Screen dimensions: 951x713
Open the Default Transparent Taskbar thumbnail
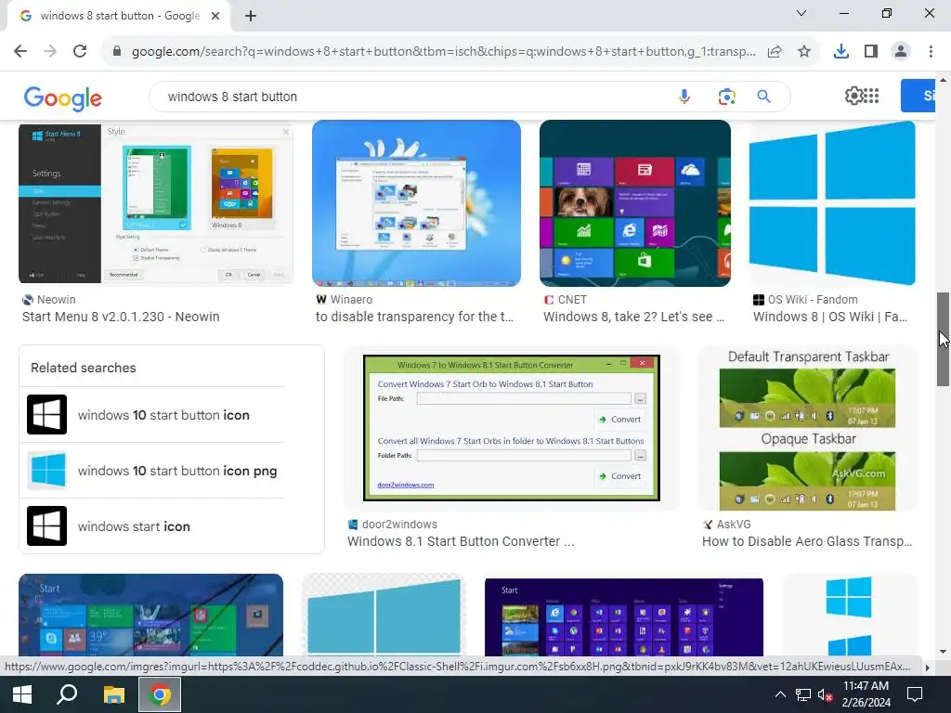[807, 428]
